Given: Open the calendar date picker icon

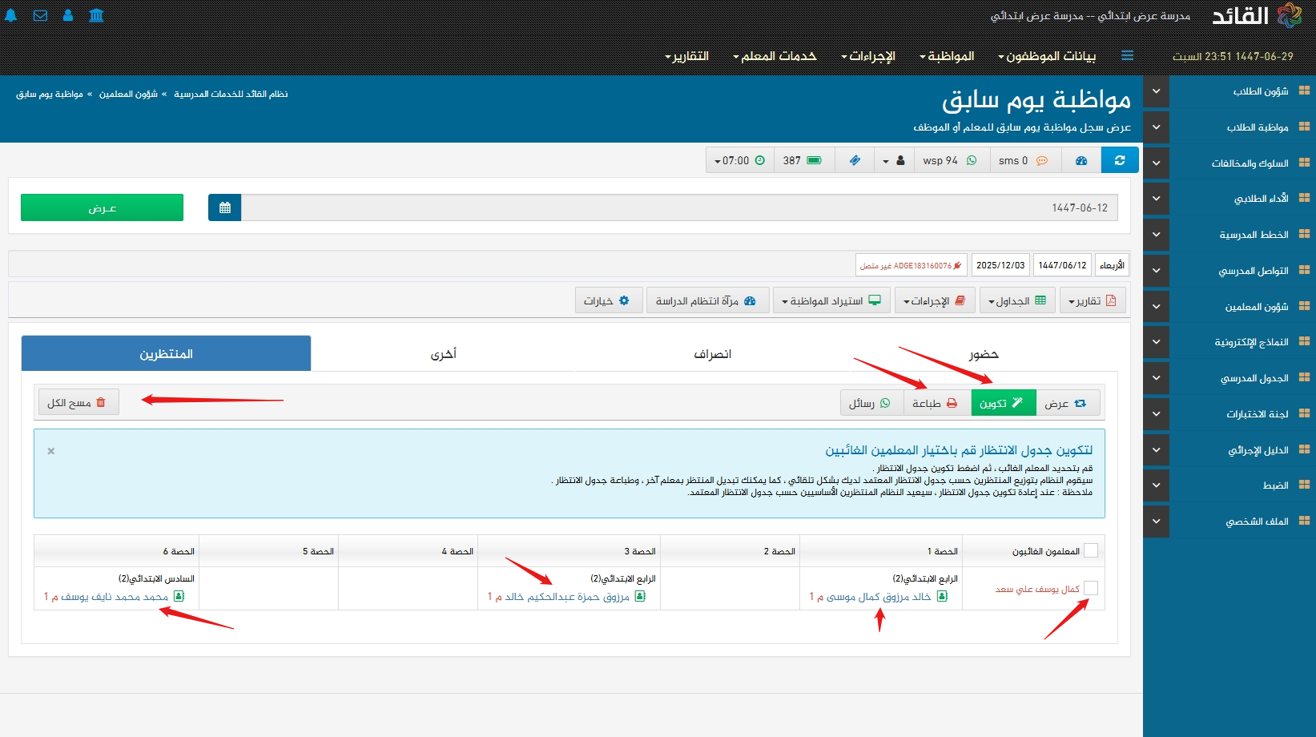Looking at the screenshot, I should [224, 207].
